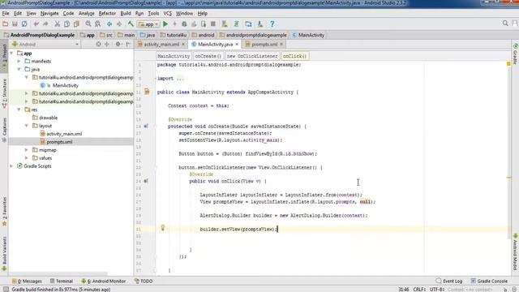Screen dimensions: 519x292
Task: Click the Project panel horizontal scrollbar
Action: [x=58, y=274]
